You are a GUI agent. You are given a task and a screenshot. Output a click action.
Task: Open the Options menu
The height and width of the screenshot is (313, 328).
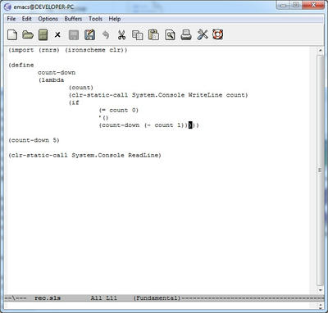48,19
